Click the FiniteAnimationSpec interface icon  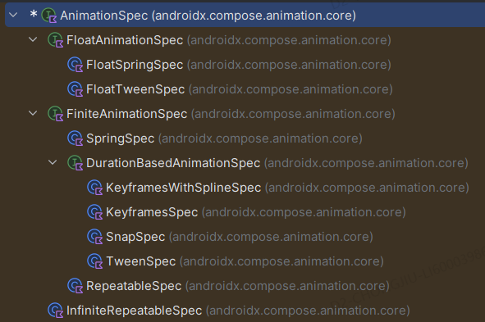[56, 114]
